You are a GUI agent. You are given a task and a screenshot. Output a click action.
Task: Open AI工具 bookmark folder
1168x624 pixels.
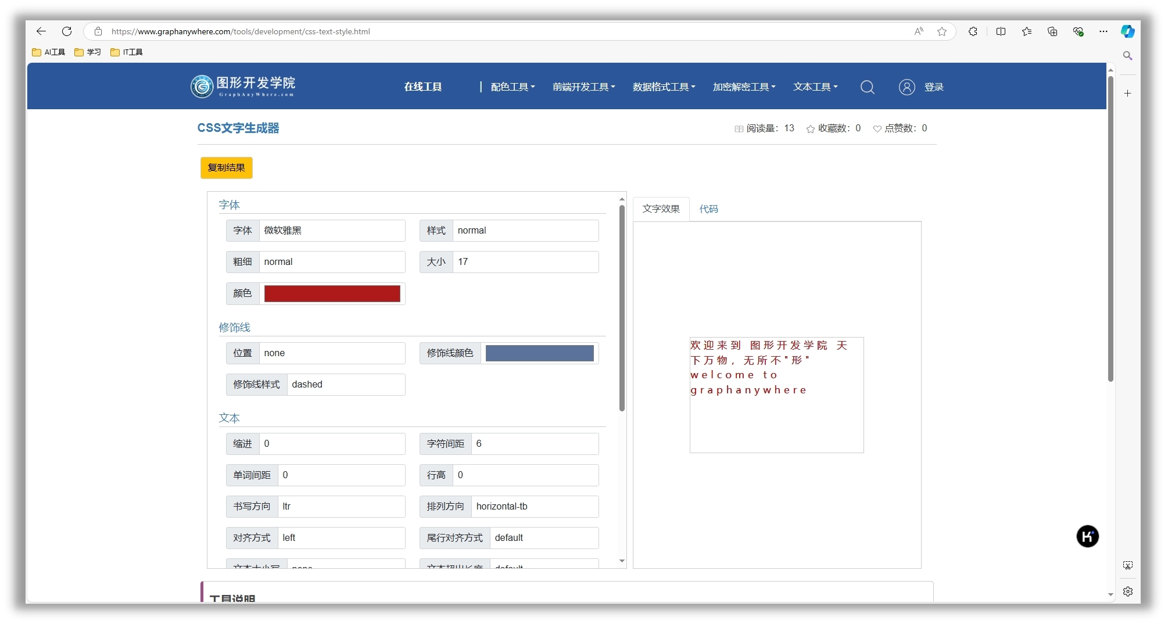(48, 52)
